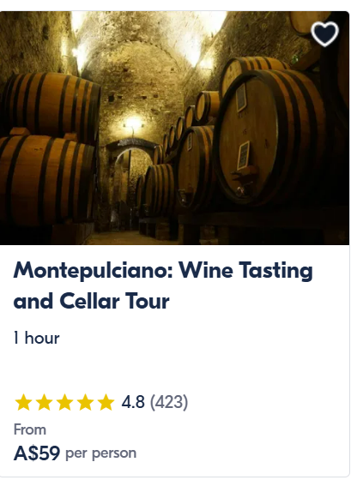351x480 pixels.
Task: Click the third yellow rating star
Action: click(64, 402)
